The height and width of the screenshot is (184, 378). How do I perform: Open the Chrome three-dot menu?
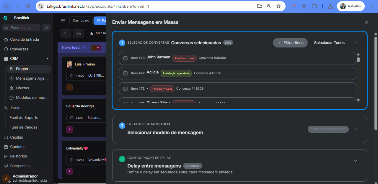(371, 6)
